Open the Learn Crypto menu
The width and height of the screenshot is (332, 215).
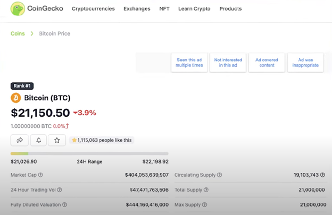pyautogui.click(x=194, y=8)
